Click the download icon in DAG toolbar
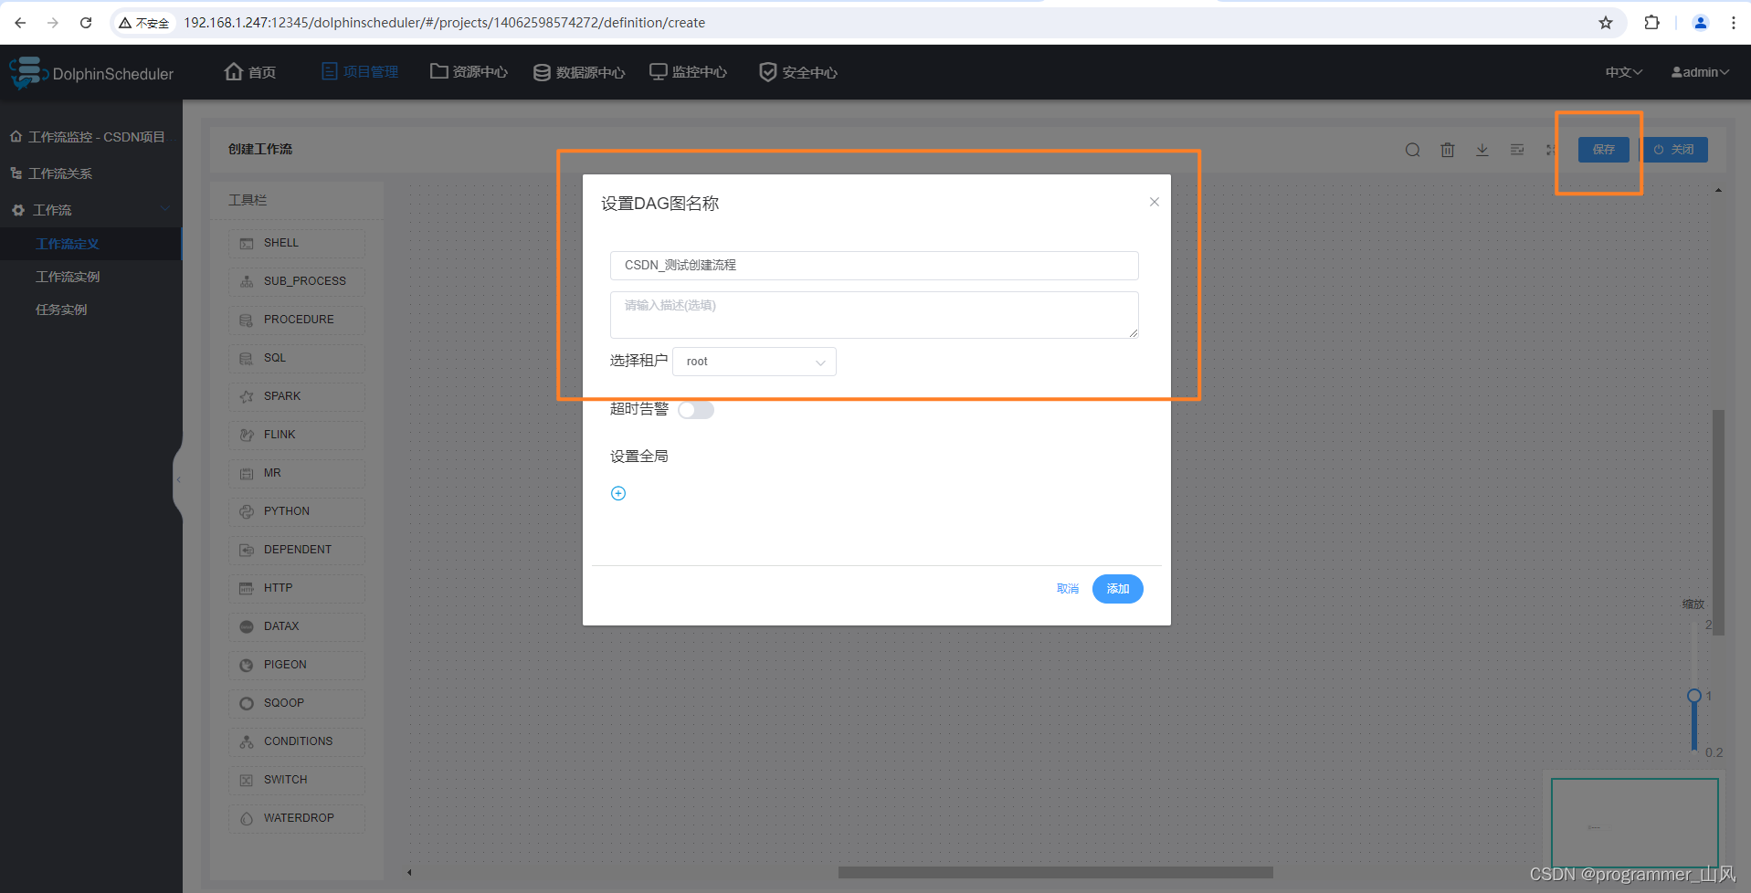The height and width of the screenshot is (893, 1751). [1482, 150]
